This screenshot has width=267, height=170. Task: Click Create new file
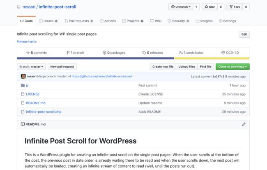pos(163,67)
